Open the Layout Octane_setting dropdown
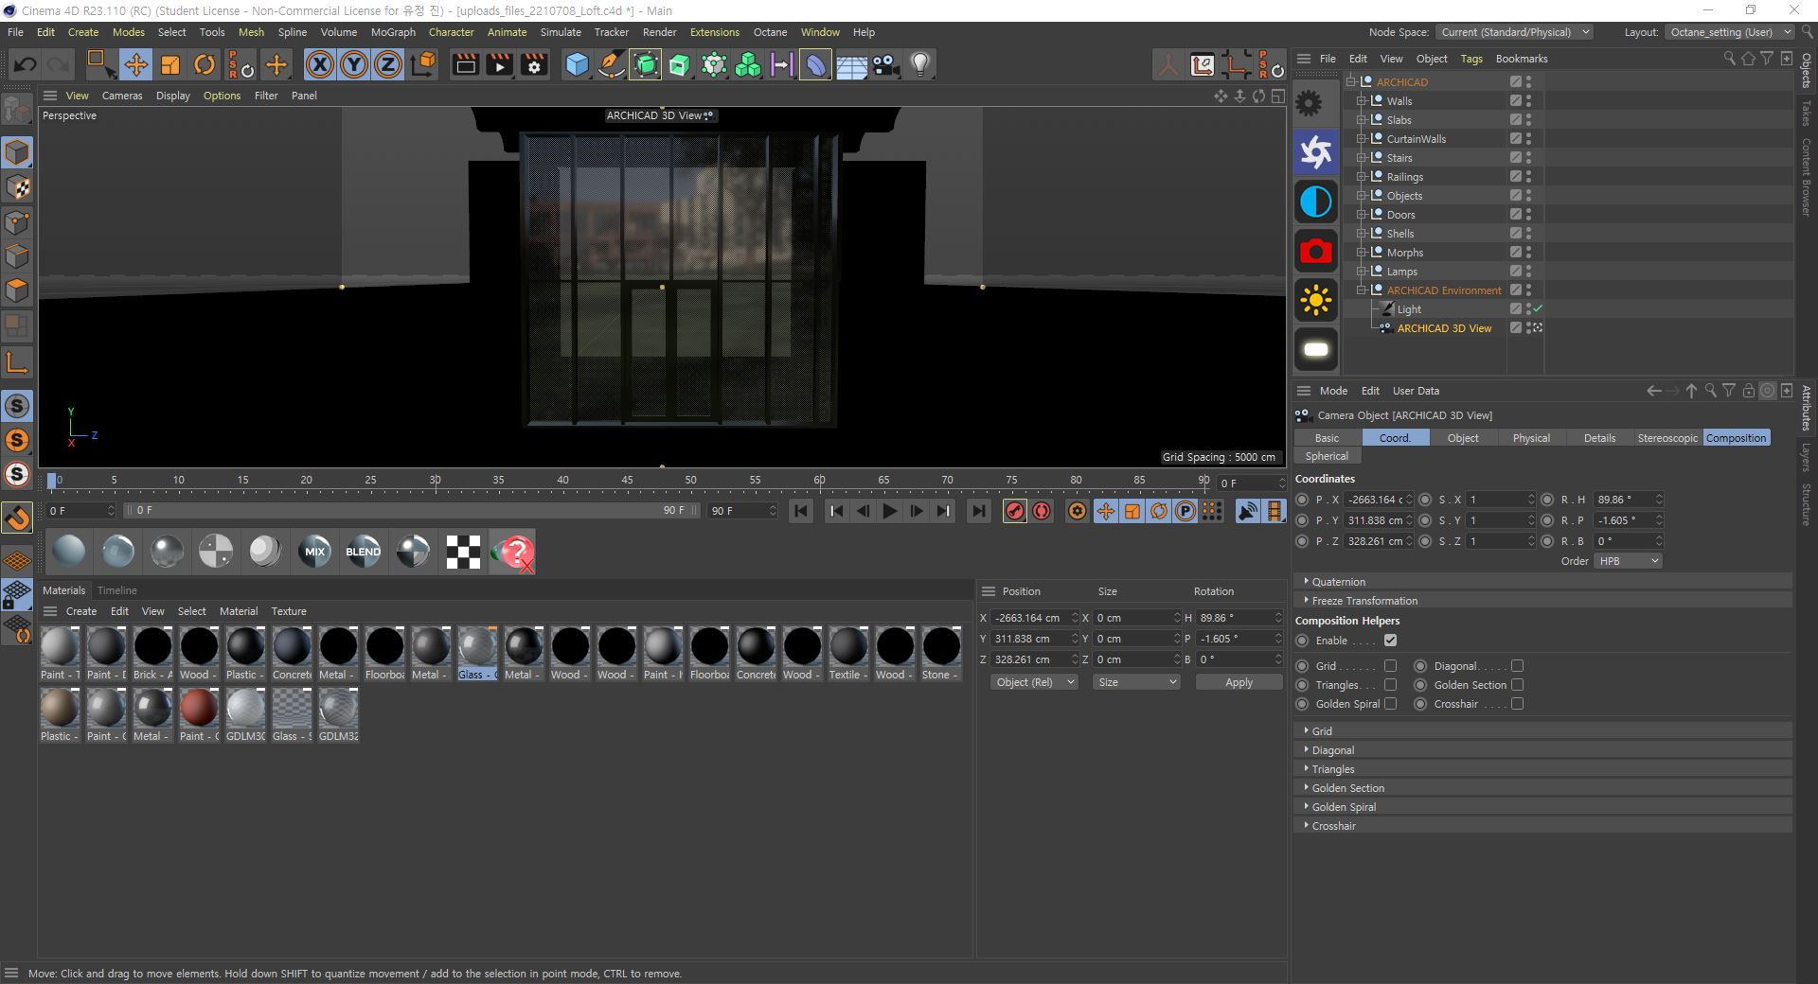 pos(1729,32)
